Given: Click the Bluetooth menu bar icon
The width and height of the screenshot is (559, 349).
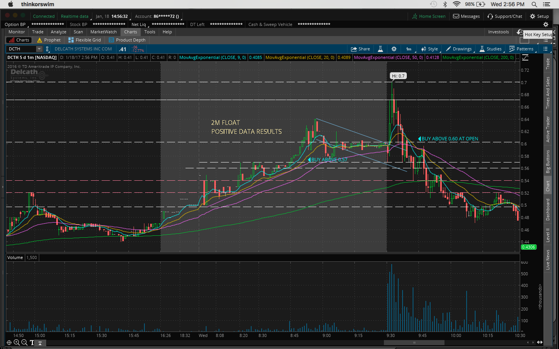Looking at the screenshot, I should click(x=445, y=4).
